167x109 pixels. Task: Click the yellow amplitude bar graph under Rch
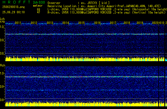coord(82,104)
